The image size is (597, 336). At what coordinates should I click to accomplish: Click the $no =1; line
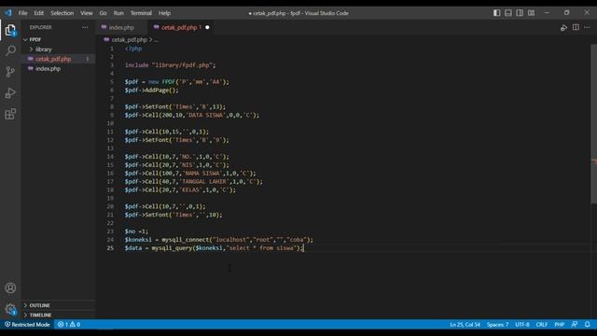pyautogui.click(x=136, y=231)
